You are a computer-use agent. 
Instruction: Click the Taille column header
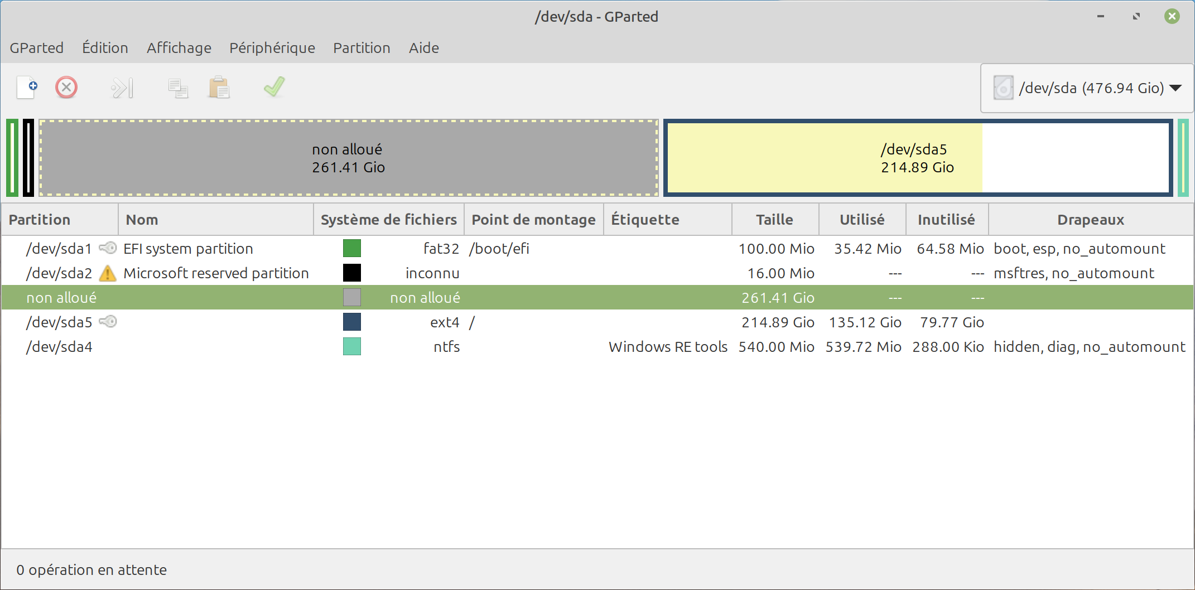[774, 220]
